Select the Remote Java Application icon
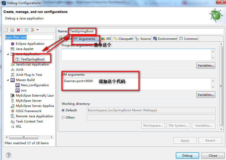This screenshot has height=160, width=226. (x=12, y=116)
